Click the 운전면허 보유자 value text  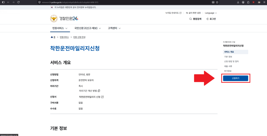[x=86, y=80]
